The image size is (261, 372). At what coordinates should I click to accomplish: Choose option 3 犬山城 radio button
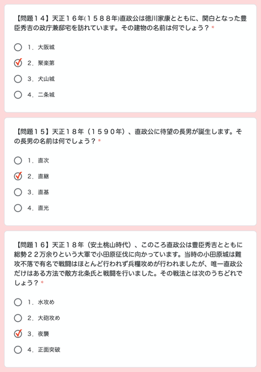pos(18,79)
